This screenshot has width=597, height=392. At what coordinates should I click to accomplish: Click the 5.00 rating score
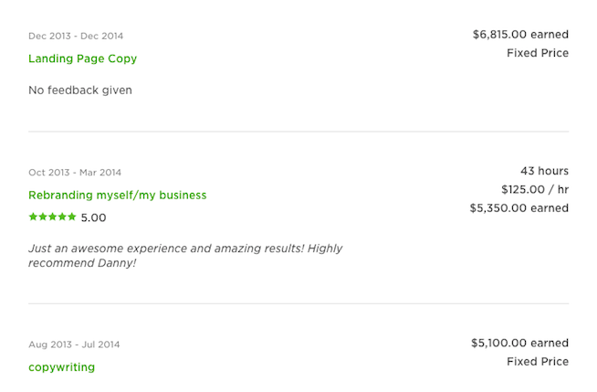pyautogui.click(x=93, y=217)
